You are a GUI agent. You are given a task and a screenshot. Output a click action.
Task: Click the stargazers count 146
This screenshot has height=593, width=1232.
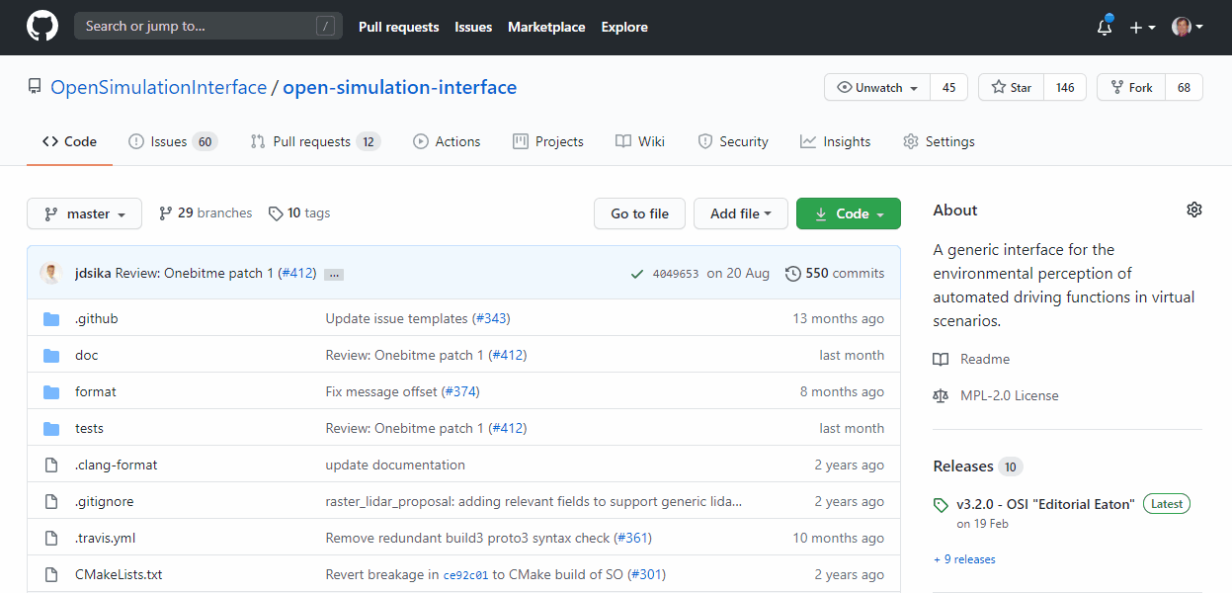[1065, 87]
